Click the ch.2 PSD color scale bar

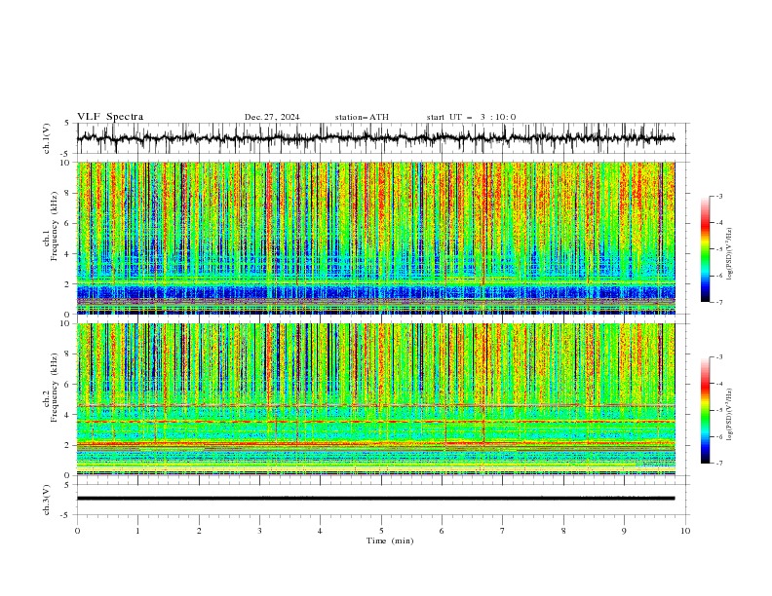coord(706,410)
